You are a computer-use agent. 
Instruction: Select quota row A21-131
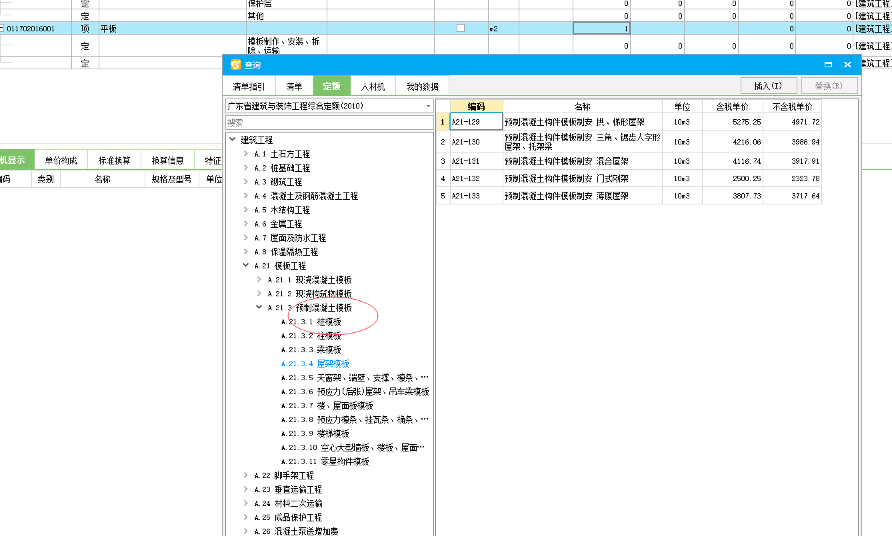point(629,161)
